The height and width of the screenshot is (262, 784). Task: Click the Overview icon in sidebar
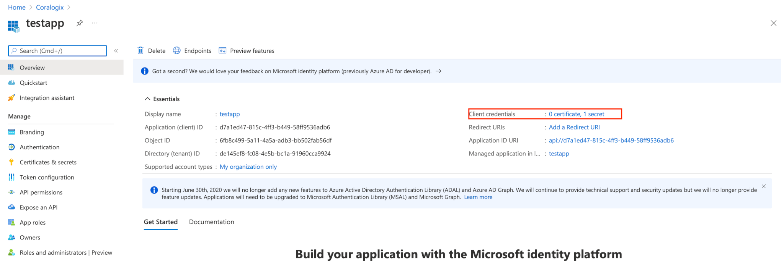point(11,67)
